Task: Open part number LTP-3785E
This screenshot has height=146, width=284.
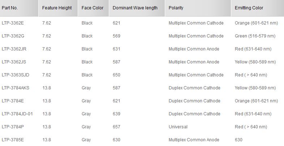Action: 13,140
